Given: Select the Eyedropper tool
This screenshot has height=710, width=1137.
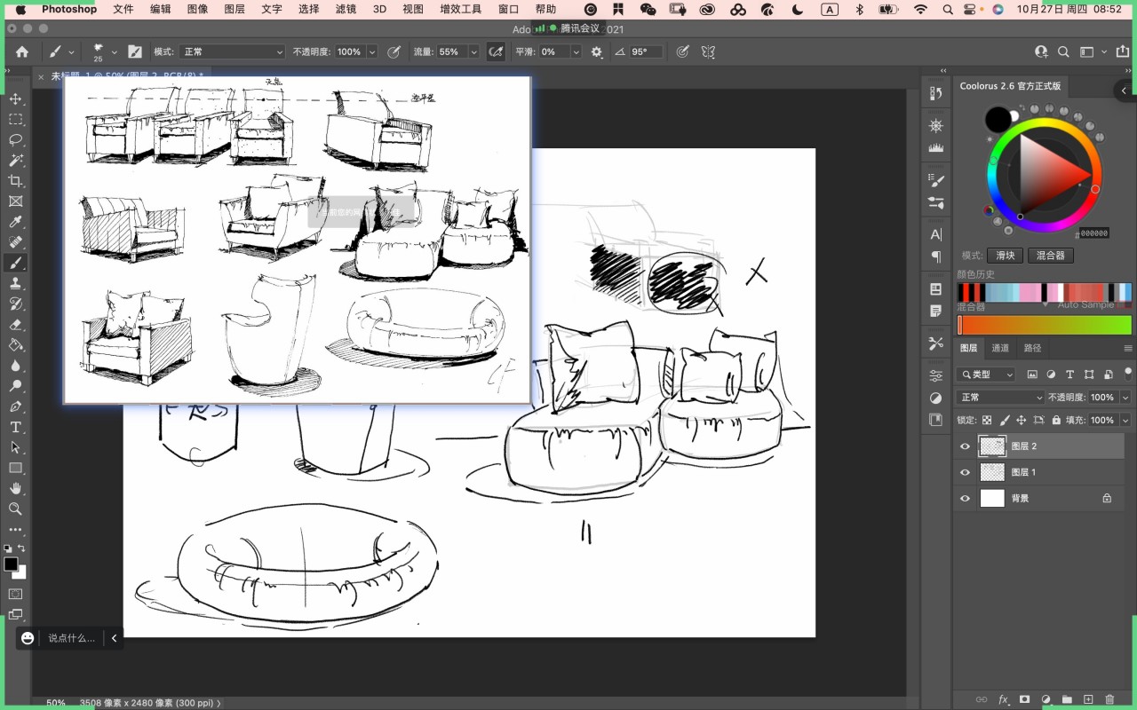Looking at the screenshot, I should (15, 222).
